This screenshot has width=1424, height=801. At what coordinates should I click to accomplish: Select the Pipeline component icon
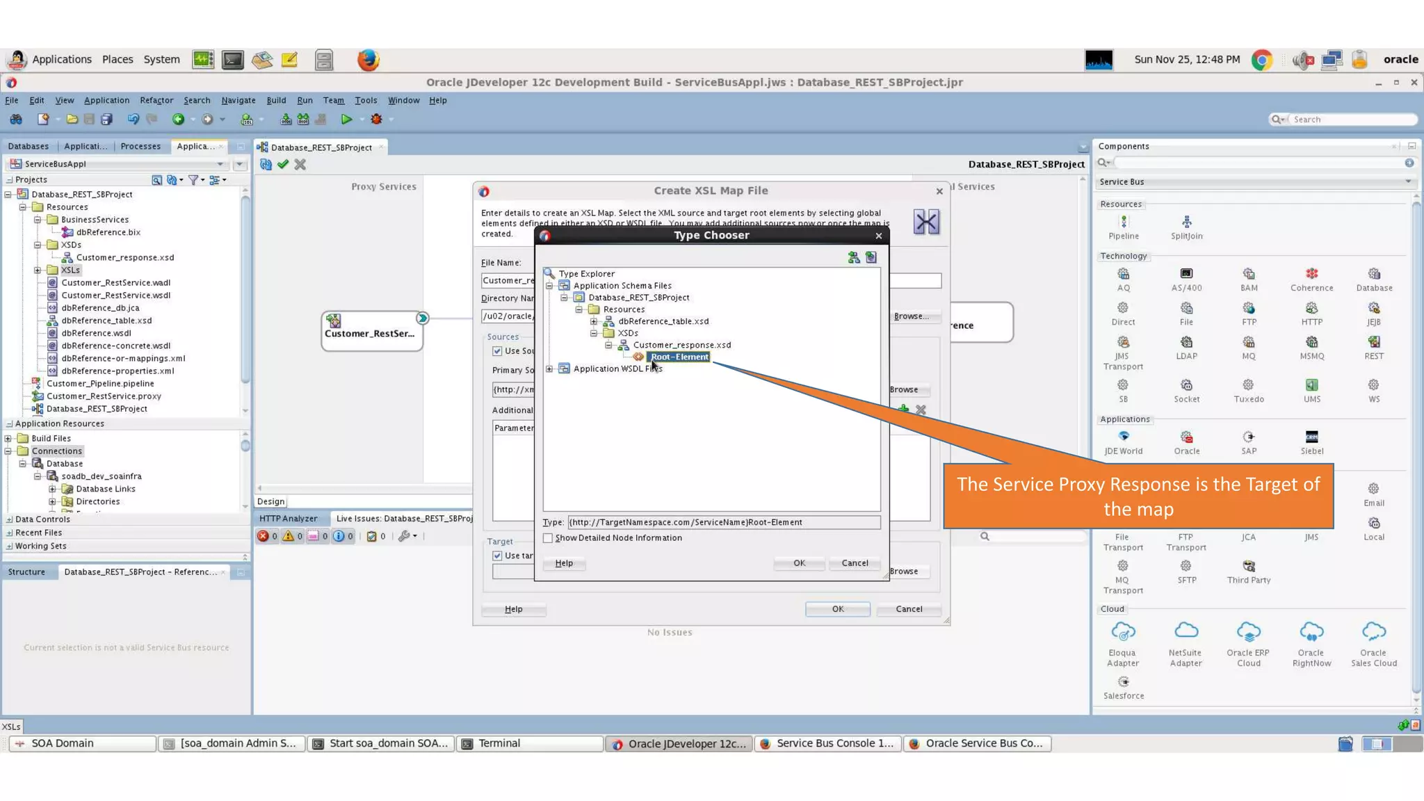1124,222
